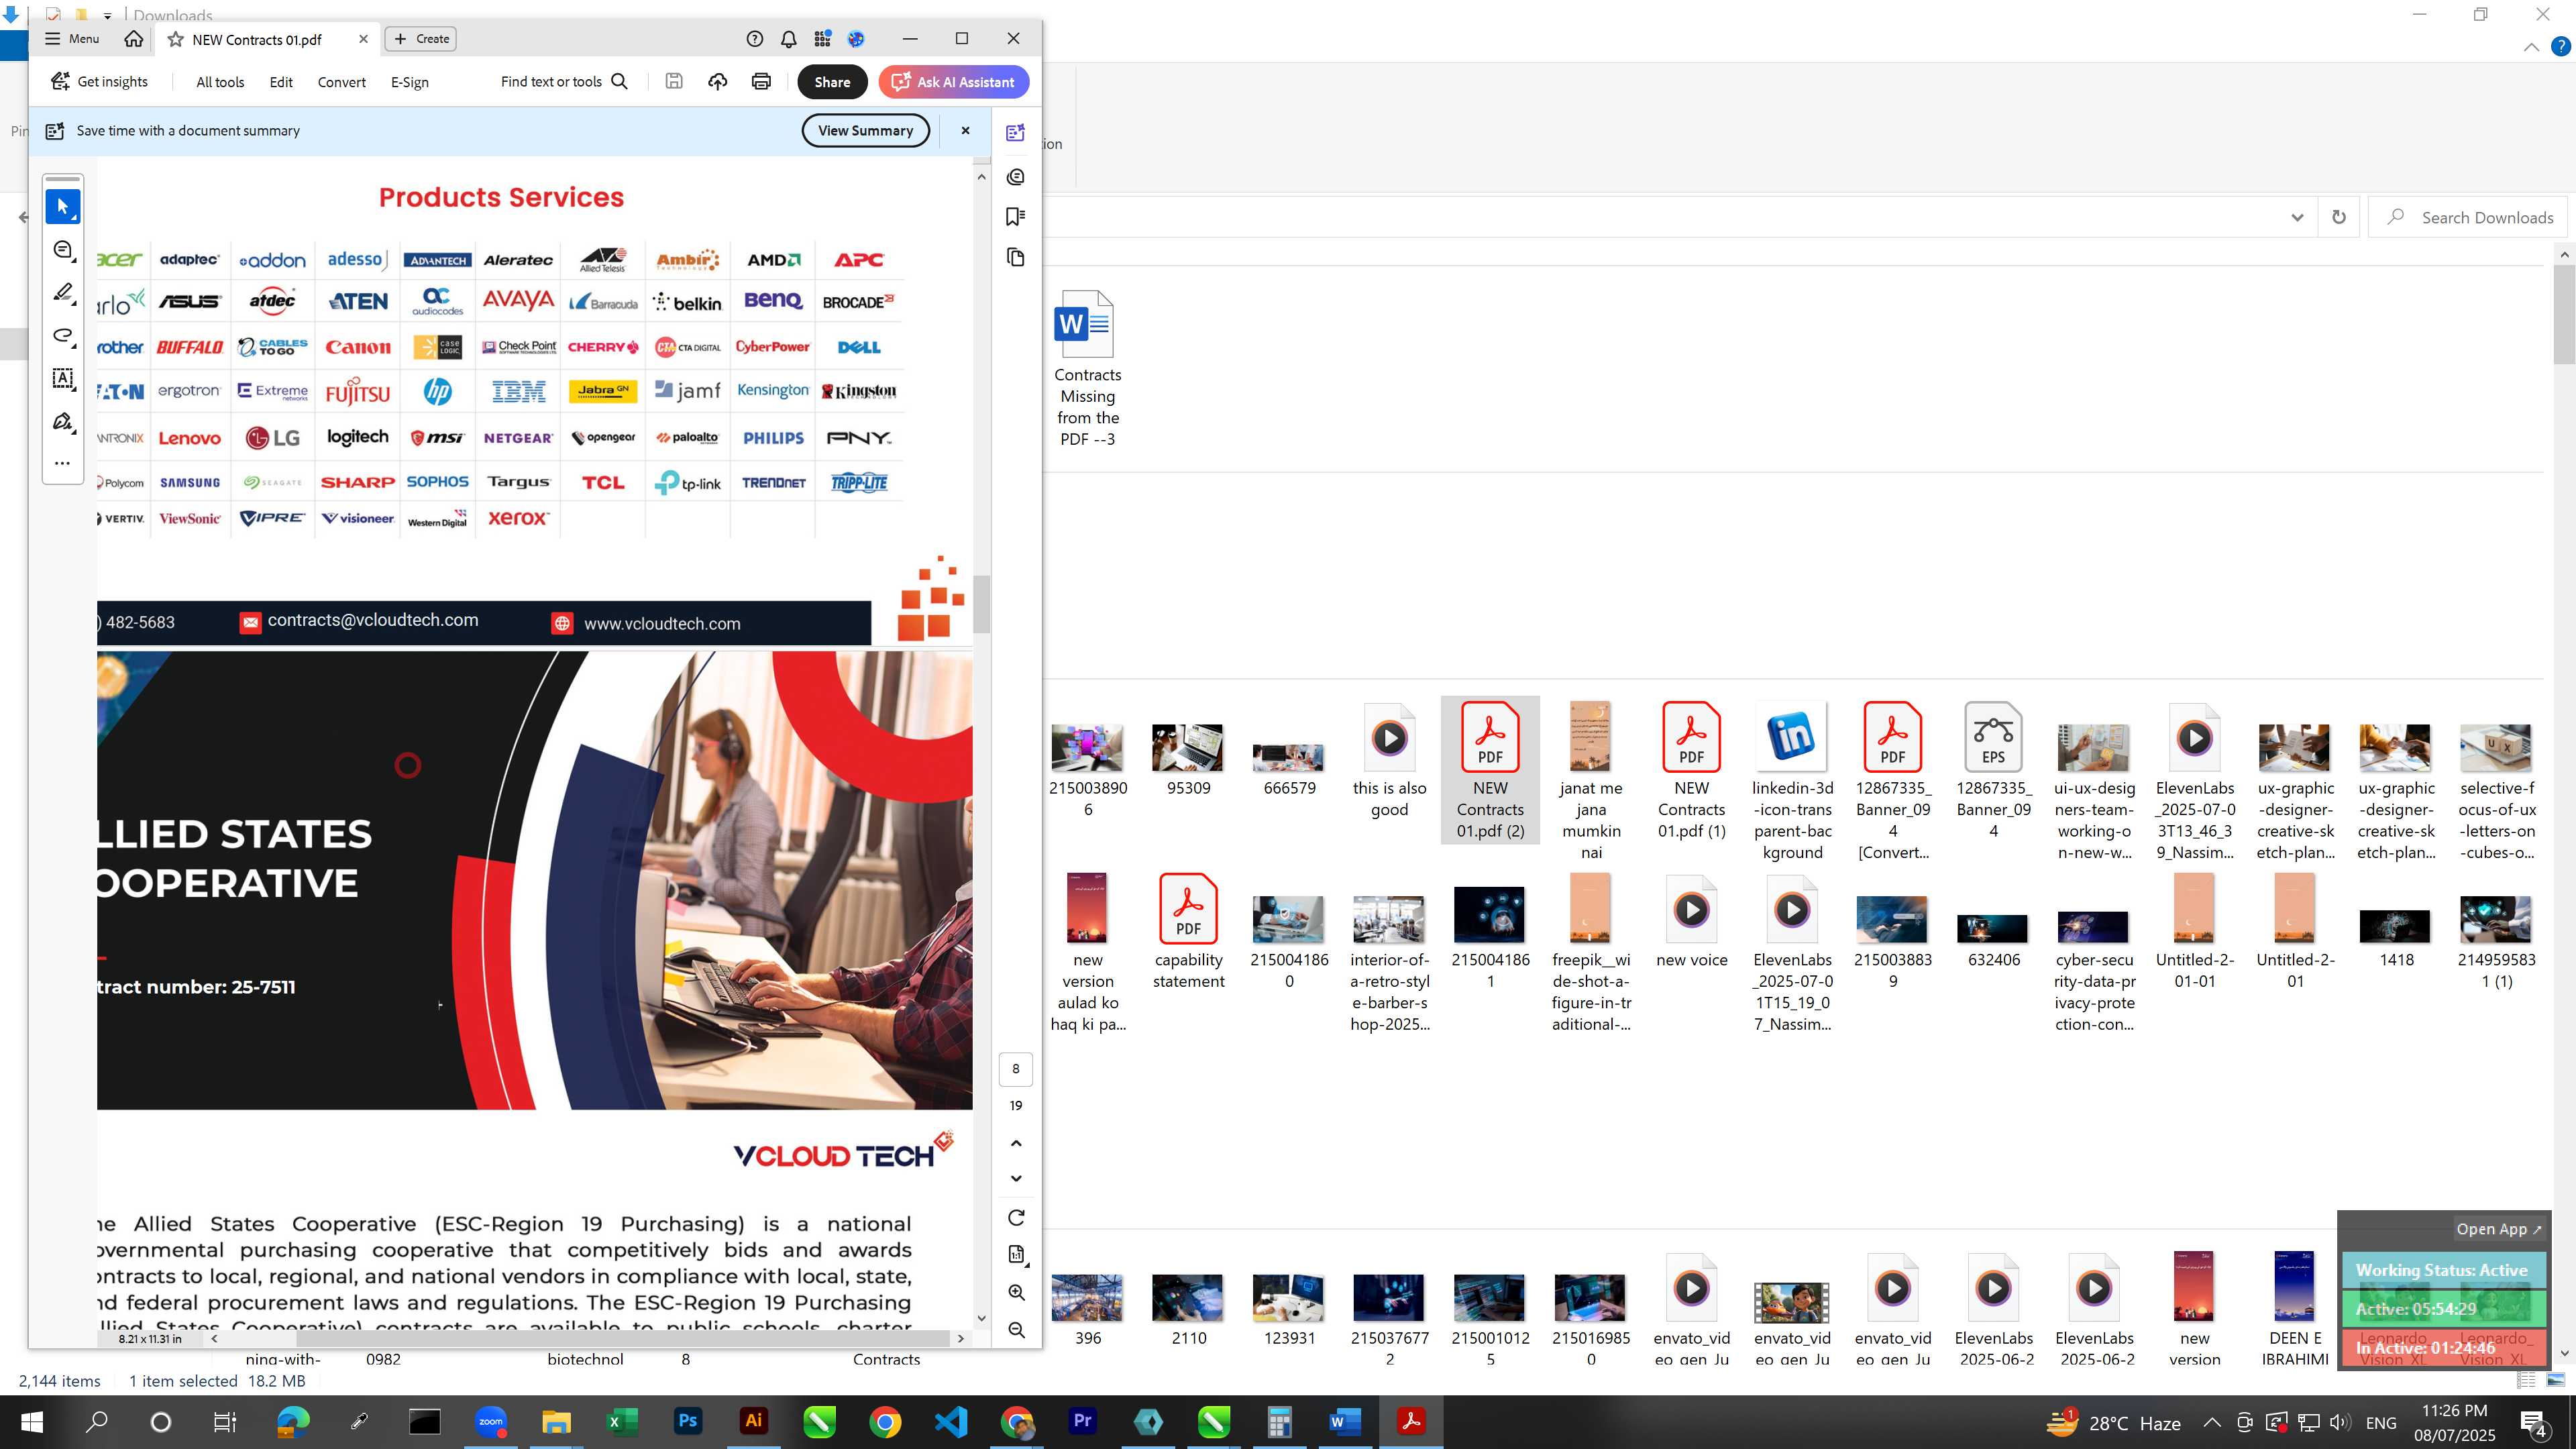Open the notifications bell icon
The width and height of the screenshot is (2576, 1449).
click(x=789, y=39)
